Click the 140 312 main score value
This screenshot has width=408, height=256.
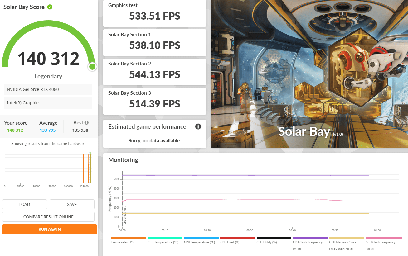(x=48, y=59)
